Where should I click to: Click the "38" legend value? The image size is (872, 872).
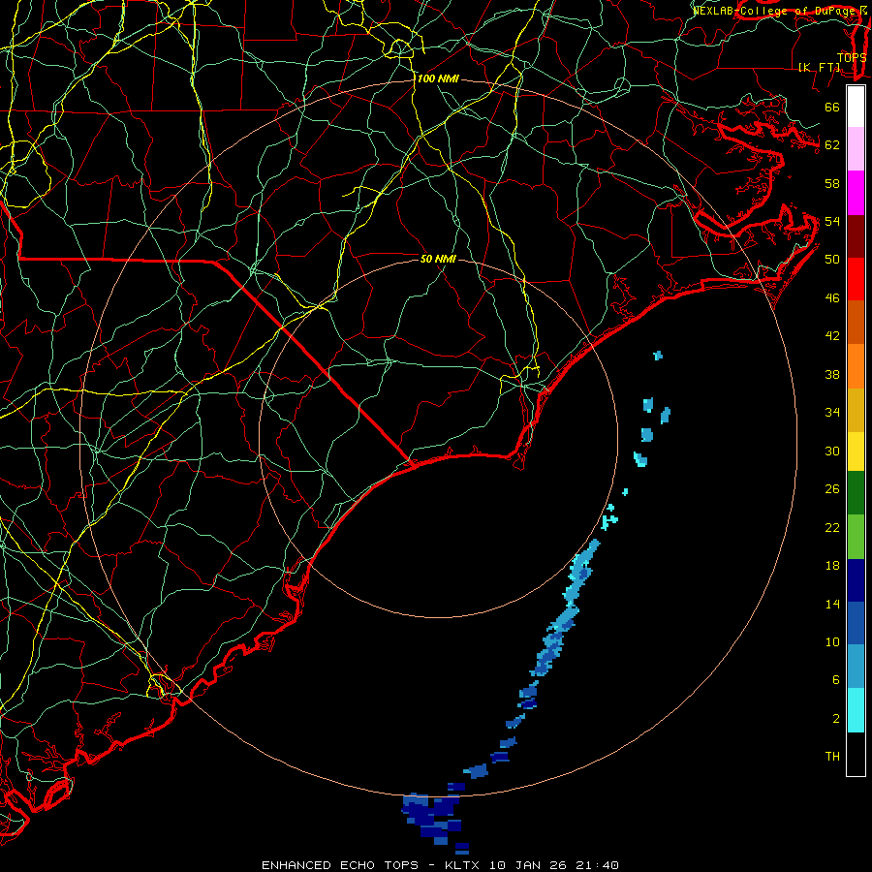pos(832,375)
